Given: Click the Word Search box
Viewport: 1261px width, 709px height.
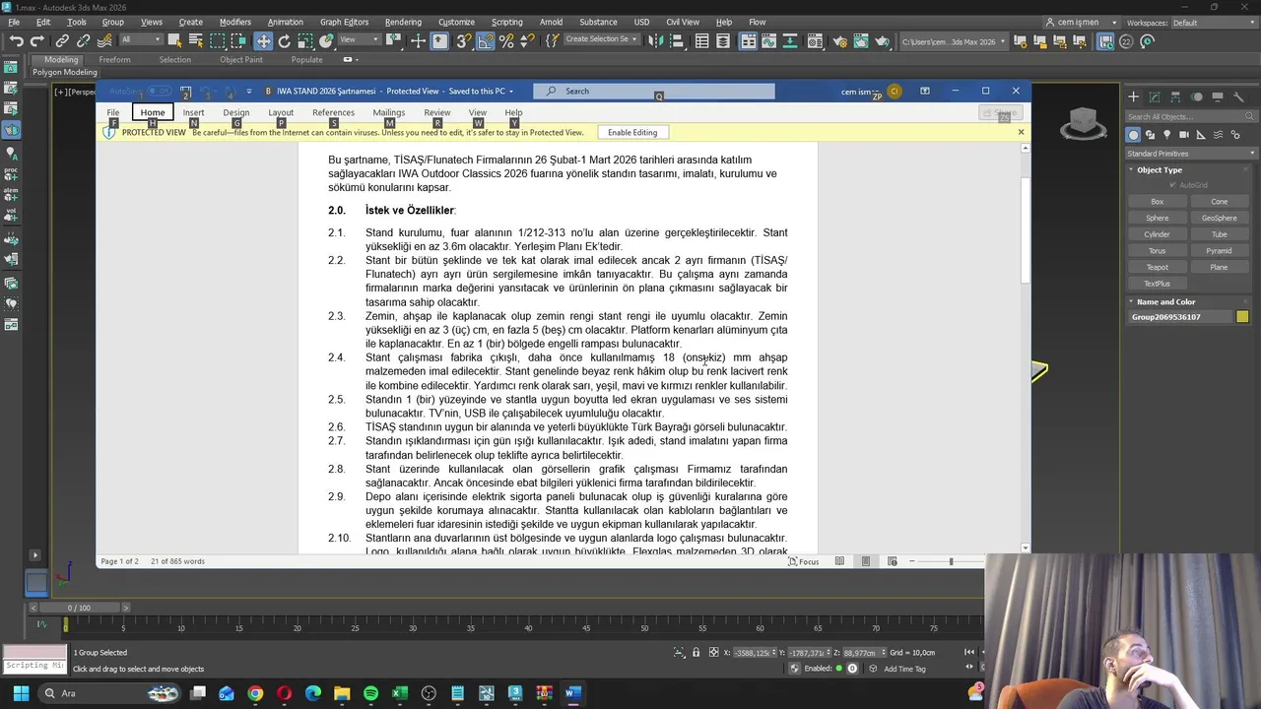Looking at the screenshot, I should coord(654,91).
